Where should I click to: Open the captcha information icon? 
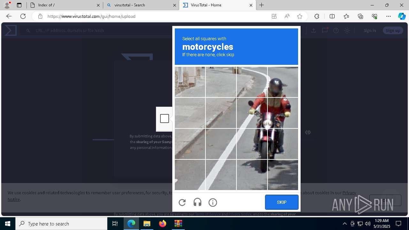click(213, 202)
